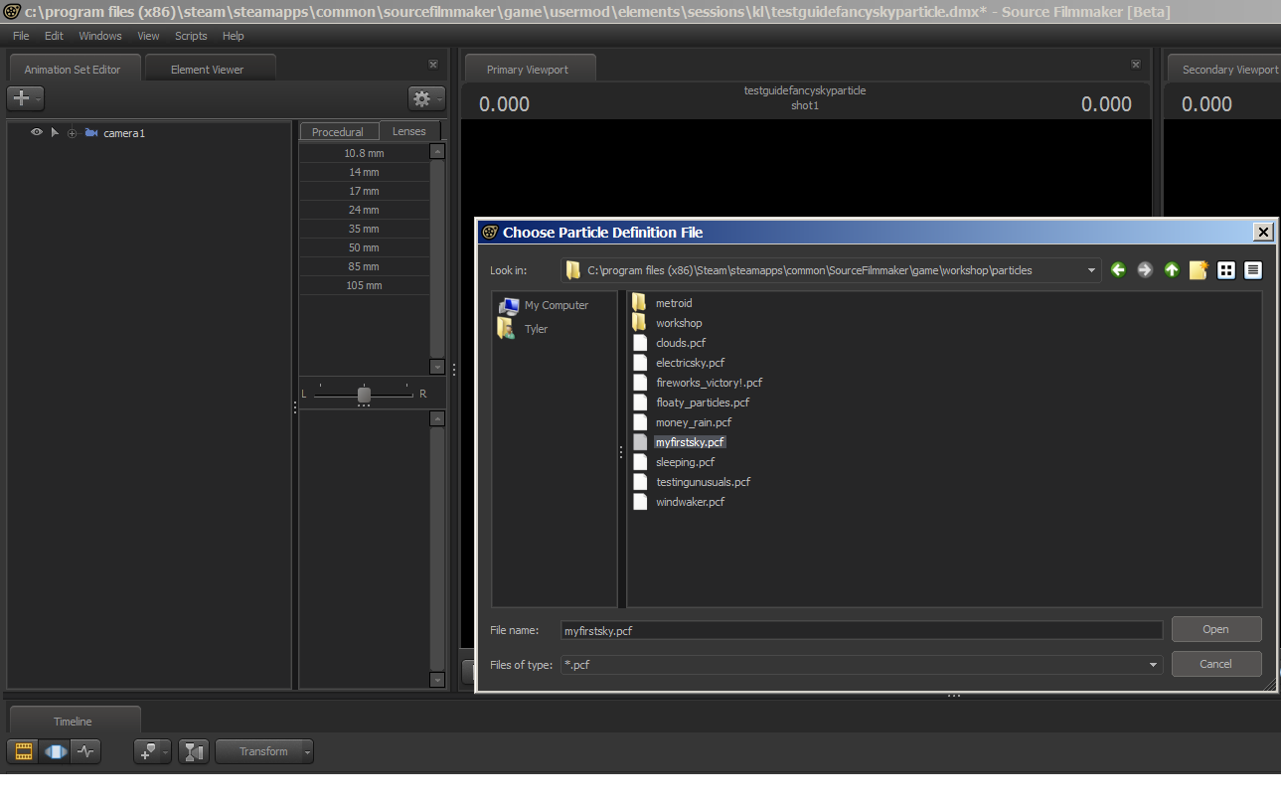1281x807 pixels.
Task: Expand the camera1 tree node
Action: [x=72, y=133]
